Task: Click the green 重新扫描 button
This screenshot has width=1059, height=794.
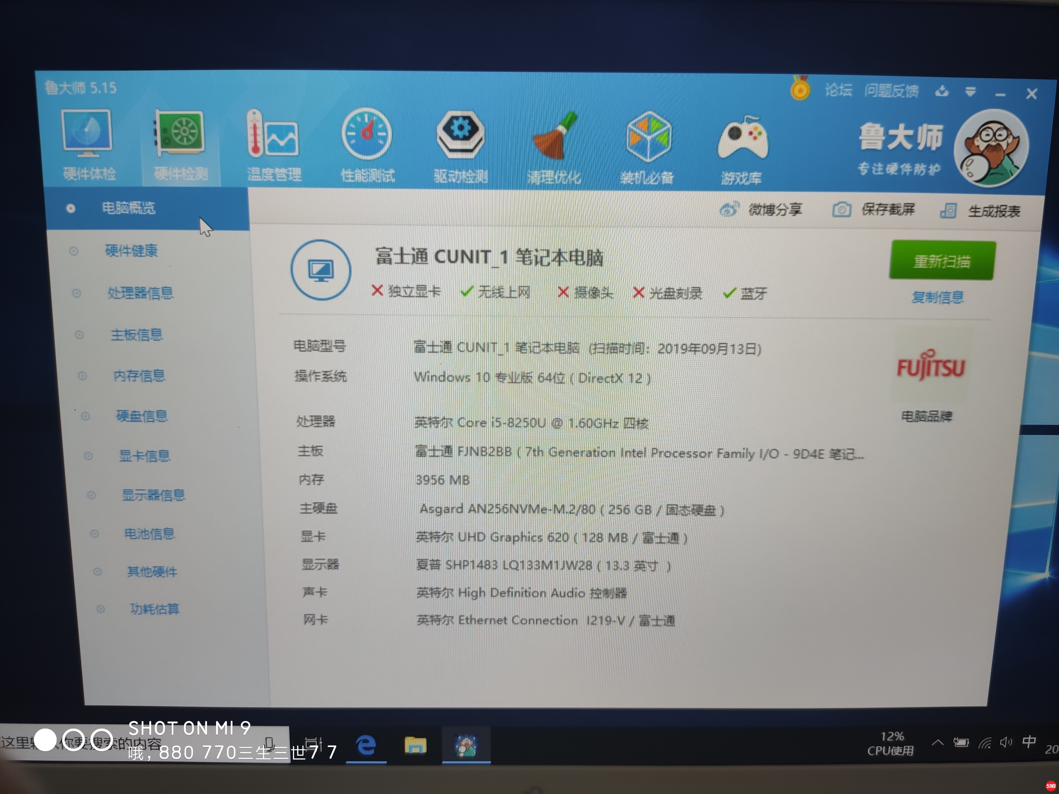Action: pos(942,261)
